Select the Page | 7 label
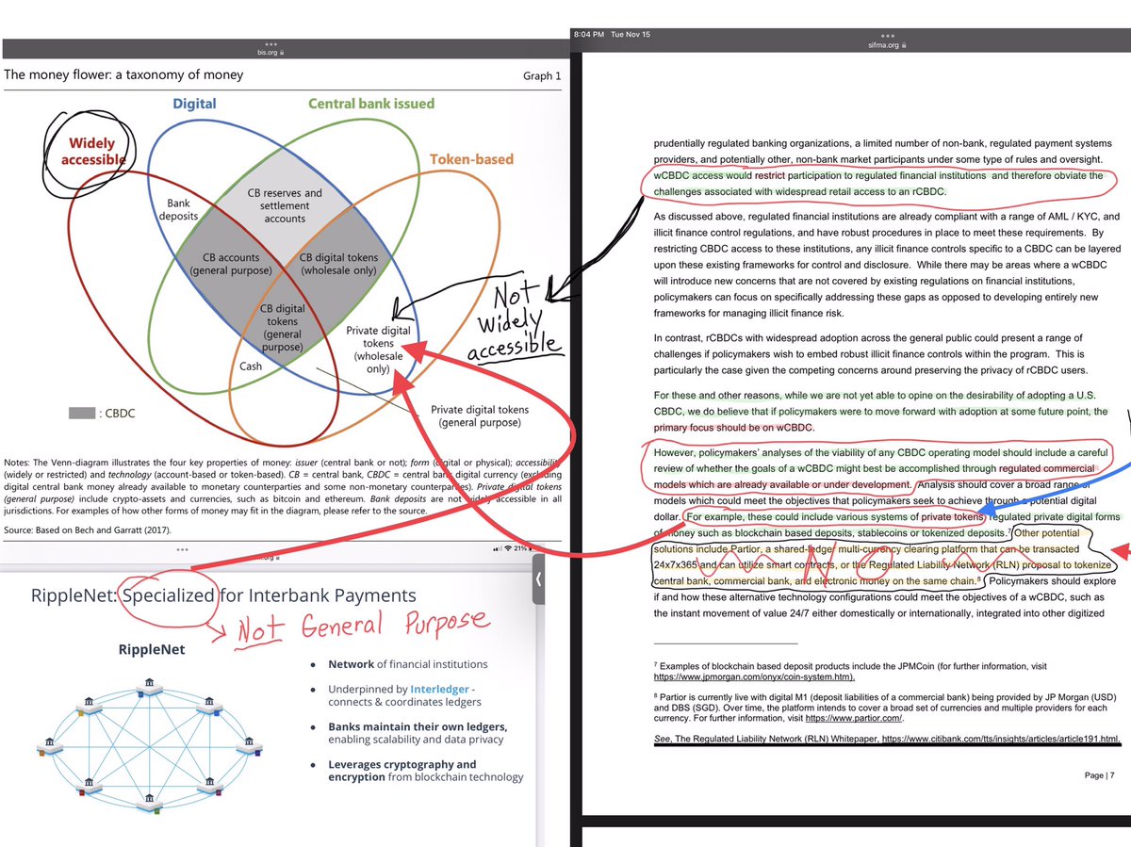The width and height of the screenshot is (1131, 847). click(1098, 775)
